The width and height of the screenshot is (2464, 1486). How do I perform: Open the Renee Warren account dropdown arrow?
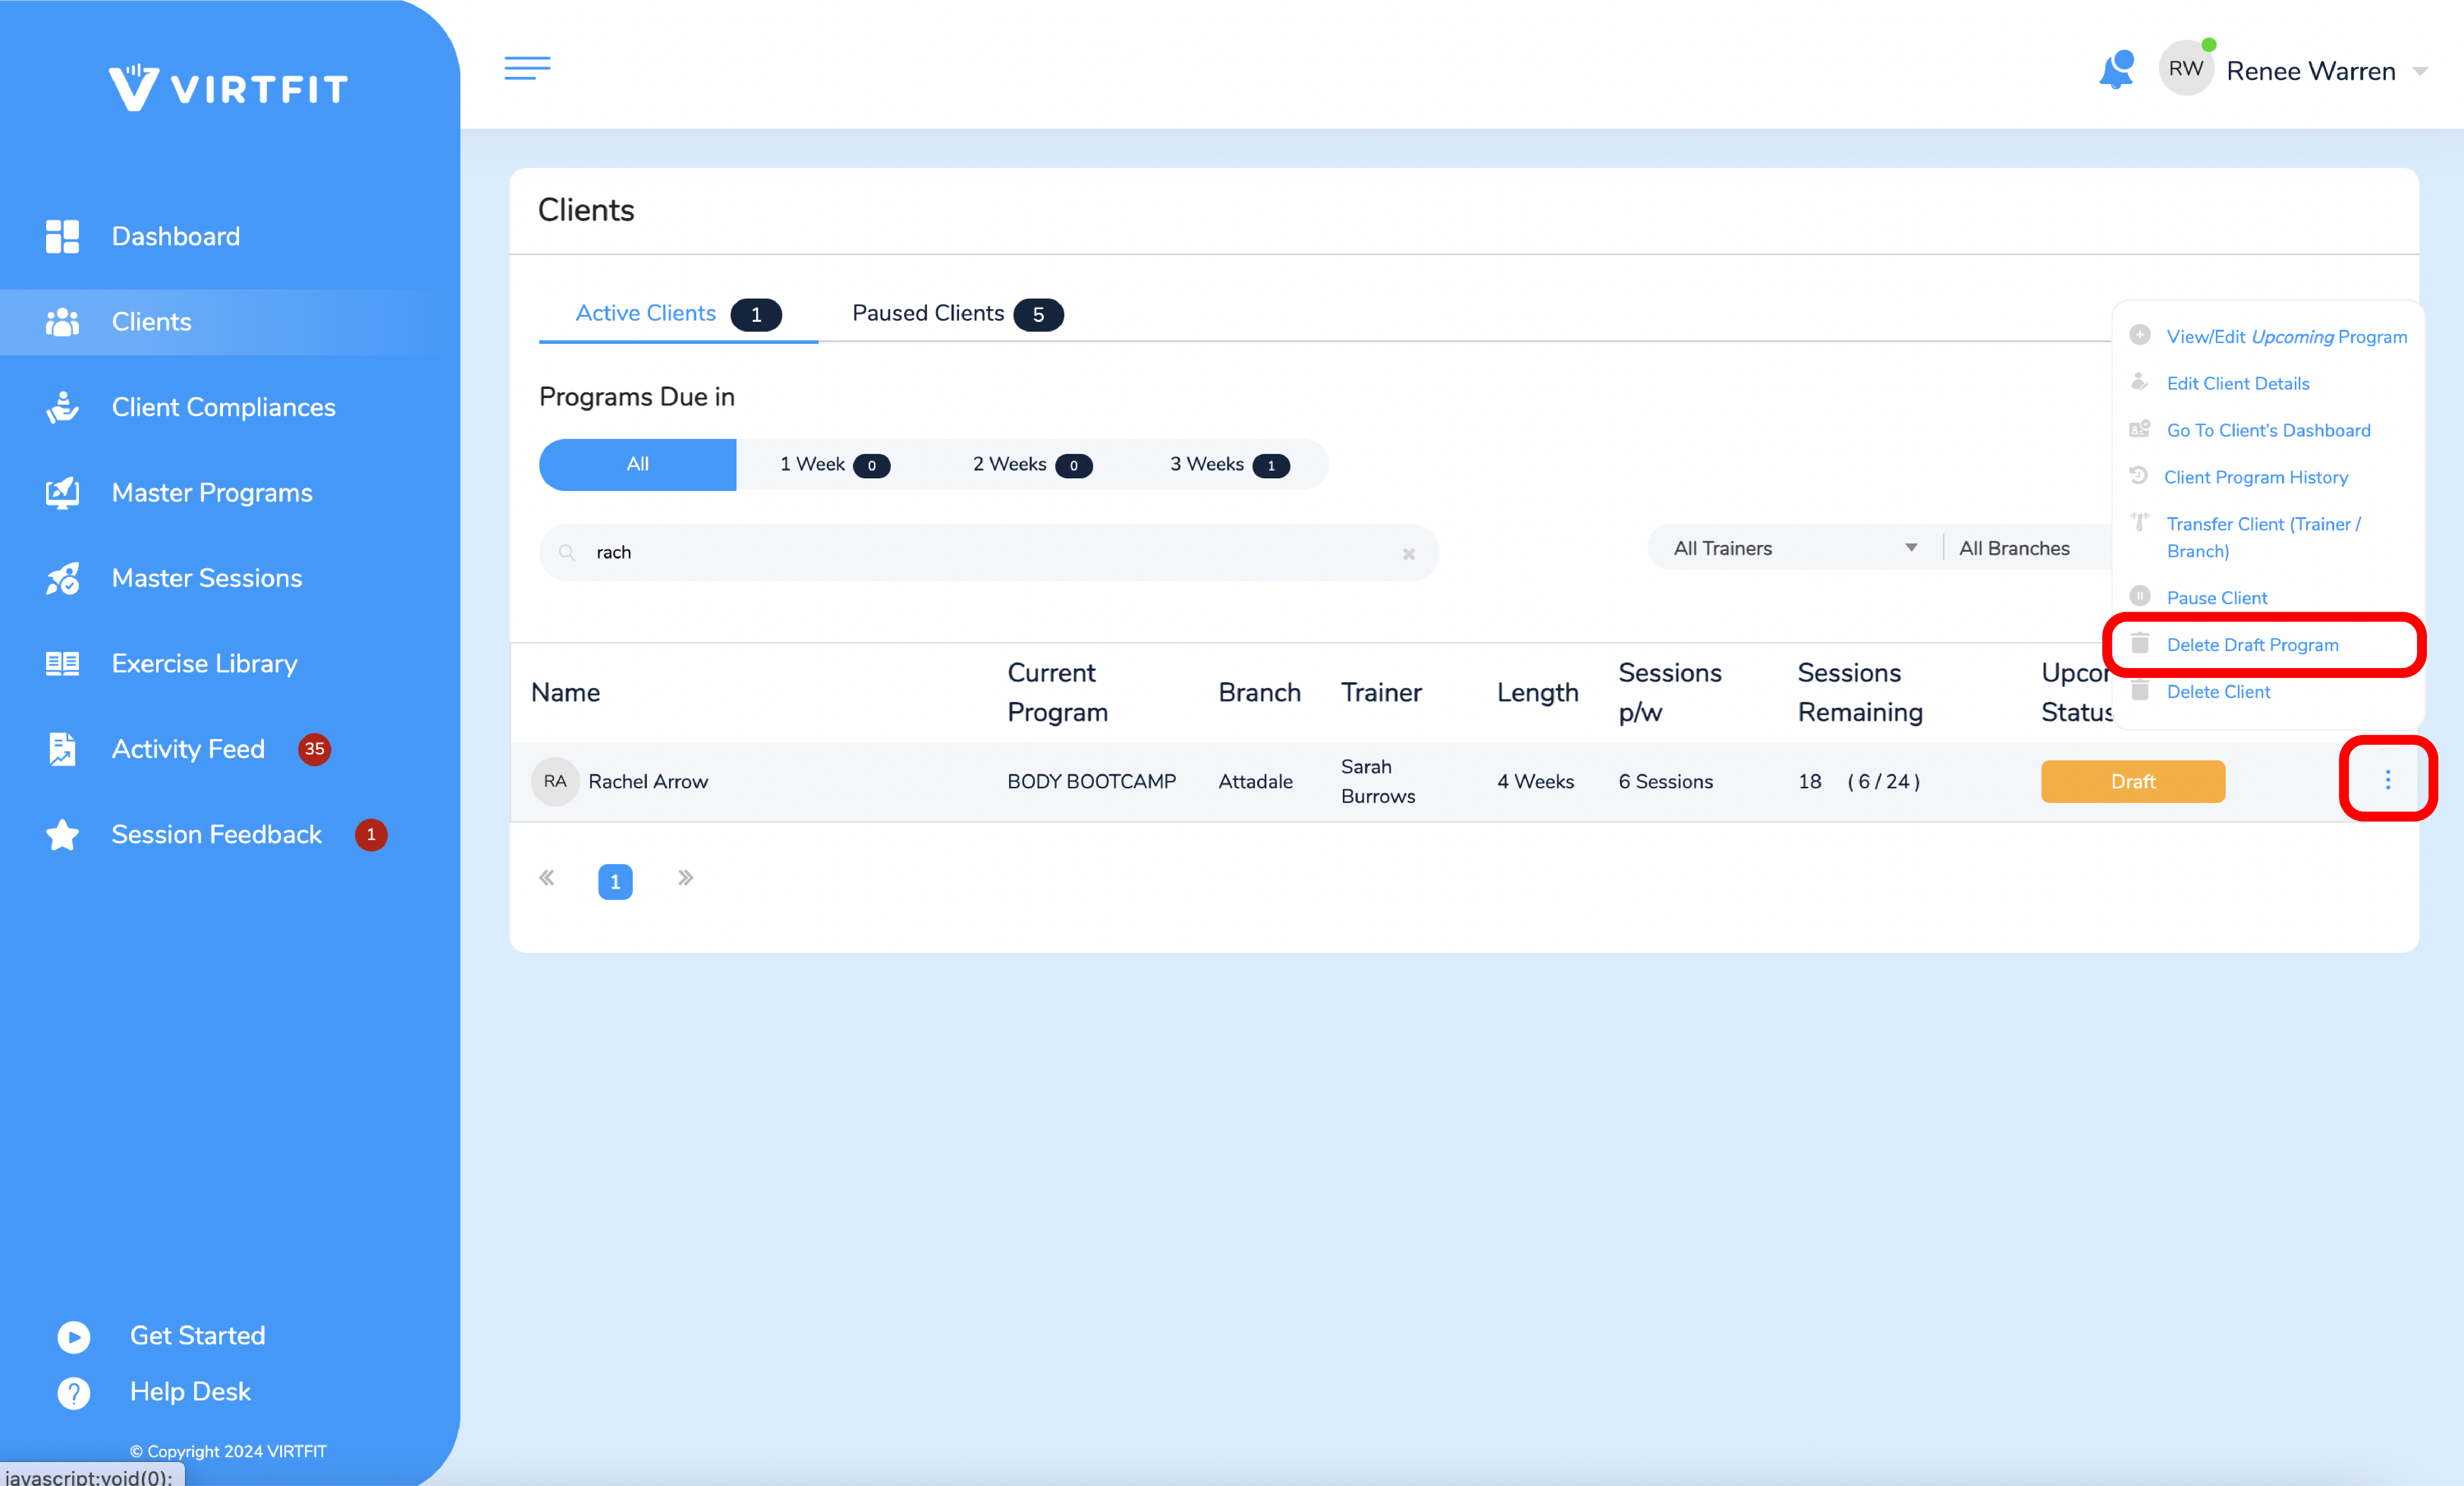pyautogui.click(x=2420, y=71)
